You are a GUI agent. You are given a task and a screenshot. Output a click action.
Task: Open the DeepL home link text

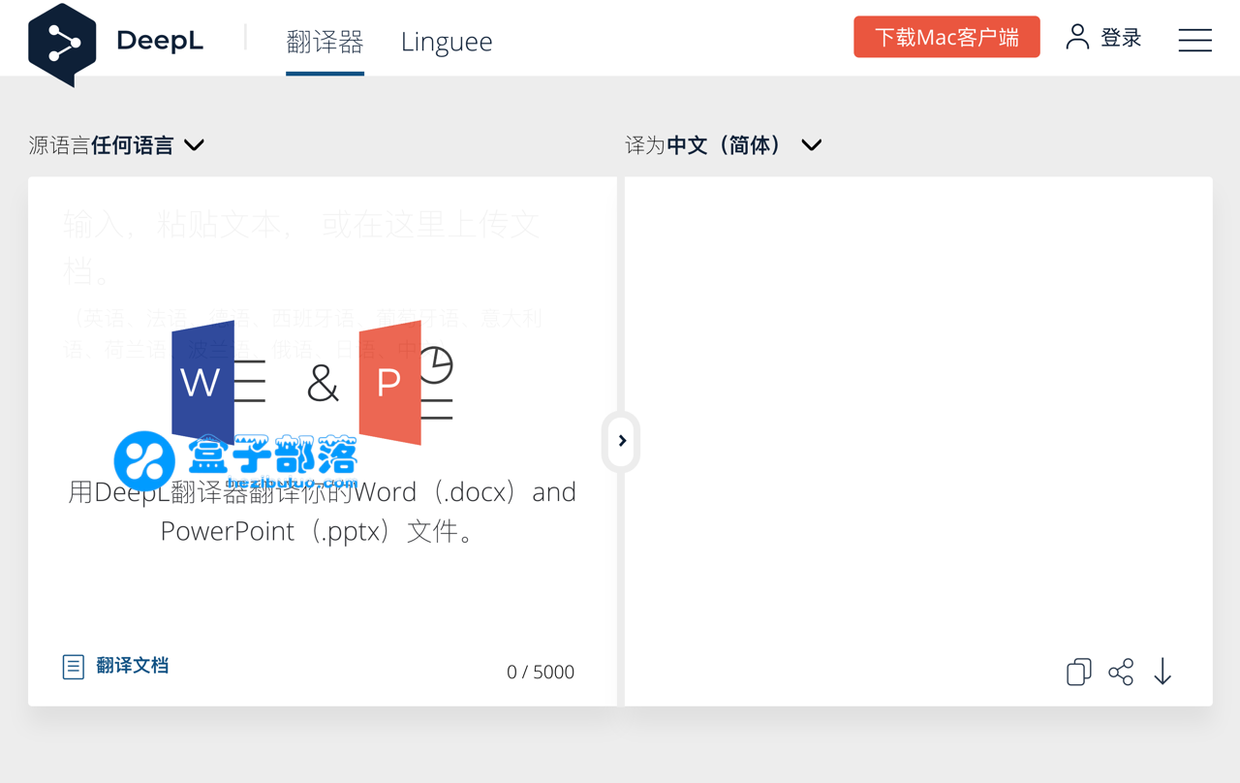click(x=160, y=41)
